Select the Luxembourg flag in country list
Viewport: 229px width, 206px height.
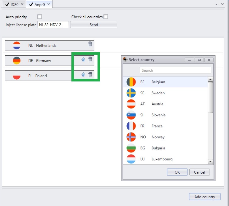131,159
